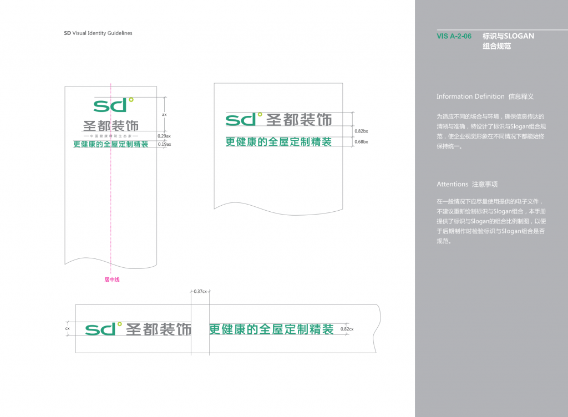Click the "组合规范" subtitle line
This screenshot has width=568, height=417.
point(496,46)
